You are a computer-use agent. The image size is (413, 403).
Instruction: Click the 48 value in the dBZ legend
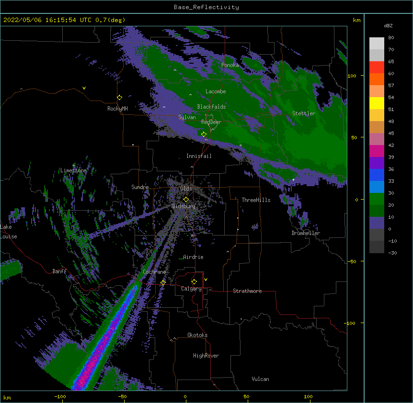(x=391, y=121)
